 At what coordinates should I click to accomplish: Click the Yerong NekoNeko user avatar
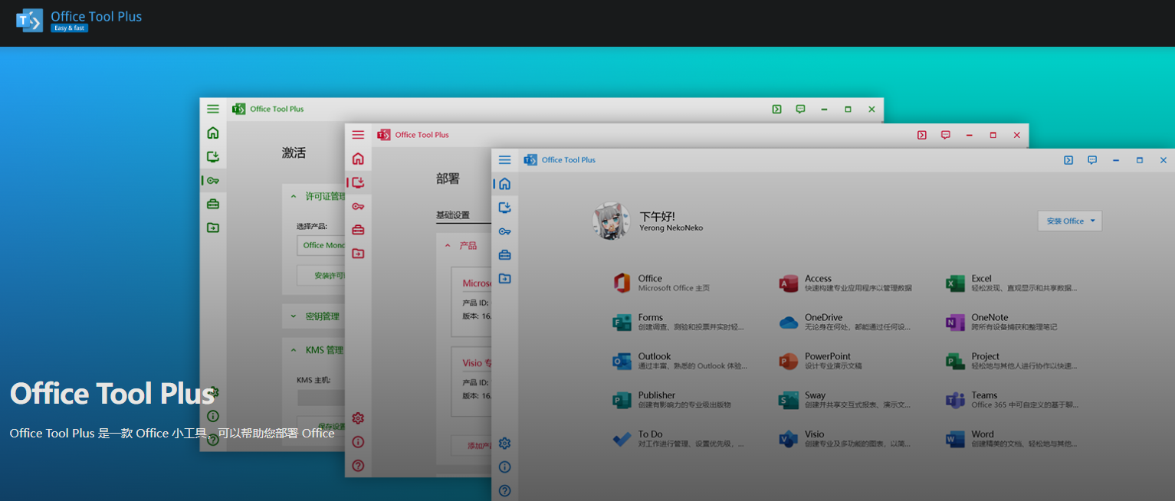pyautogui.click(x=611, y=221)
